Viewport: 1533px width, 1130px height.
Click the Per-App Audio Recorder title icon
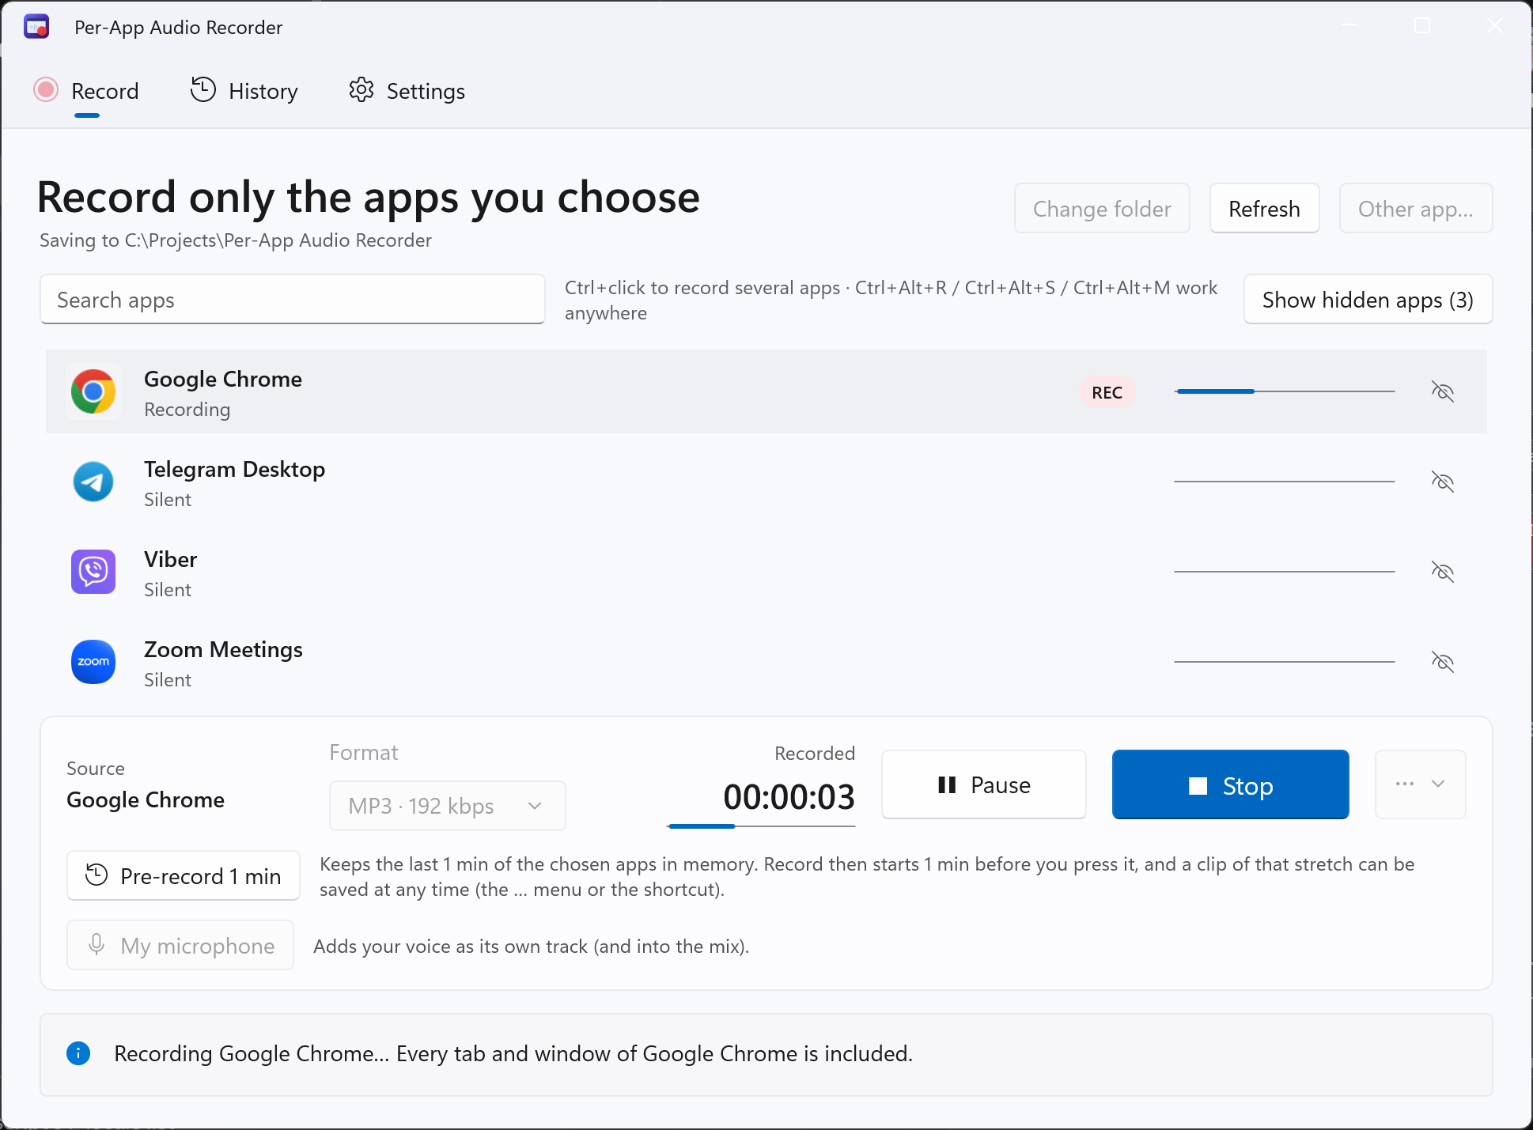(36, 27)
